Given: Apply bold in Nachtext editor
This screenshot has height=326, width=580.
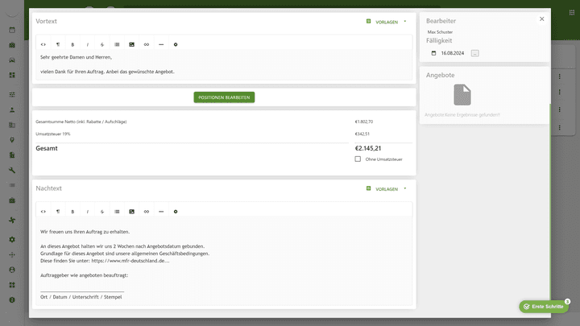Looking at the screenshot, I should point(72,212).
